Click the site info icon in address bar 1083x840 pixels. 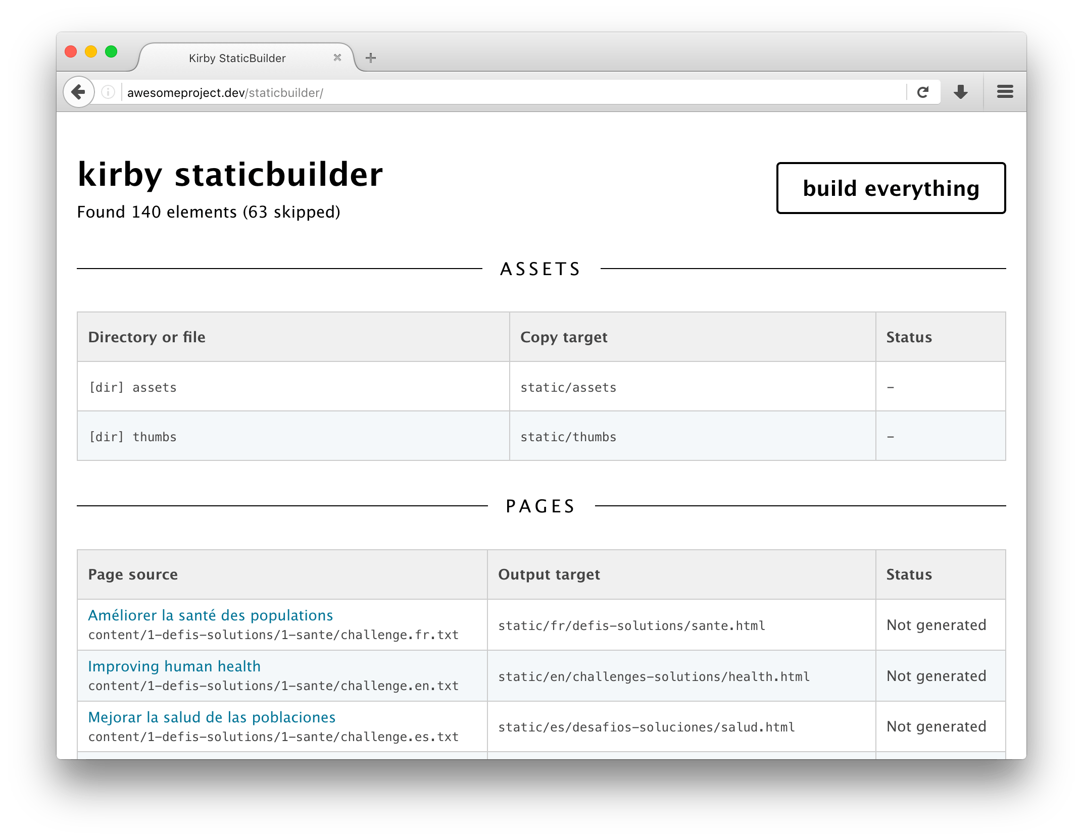pyautogui.click(x=108, y=92)
